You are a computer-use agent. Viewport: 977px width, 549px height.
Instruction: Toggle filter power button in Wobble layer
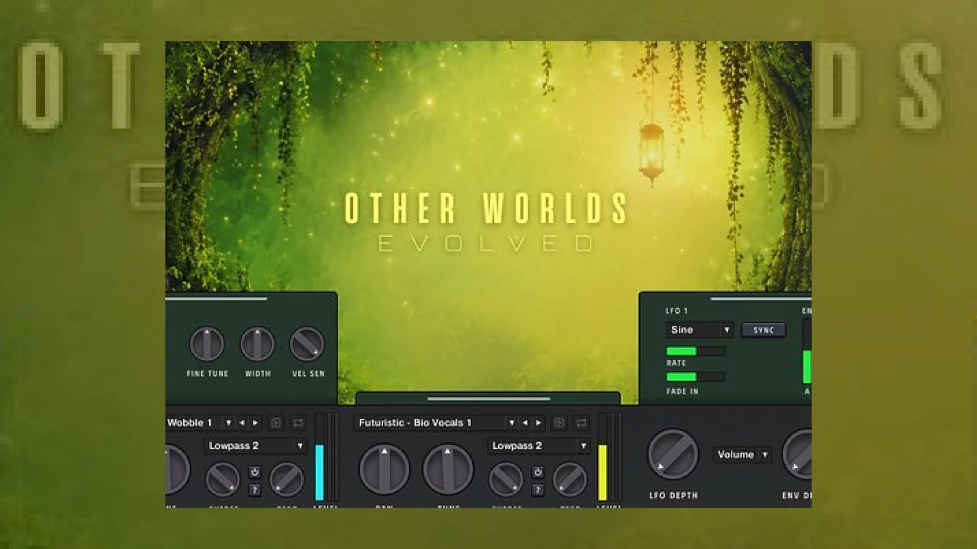coord(255,472)
